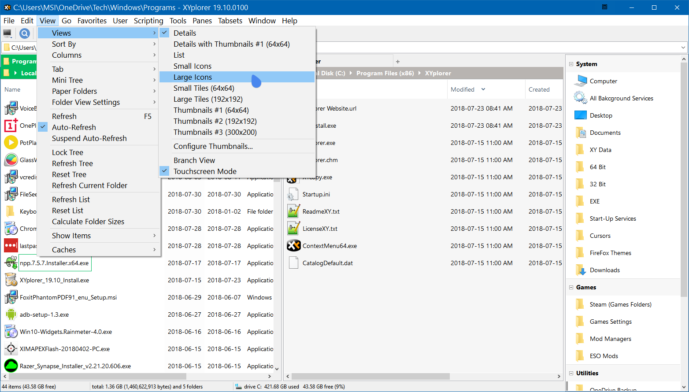Screen dimensions: 689x392
Task: Select Small Icons view mode
Action: point(237,66)
